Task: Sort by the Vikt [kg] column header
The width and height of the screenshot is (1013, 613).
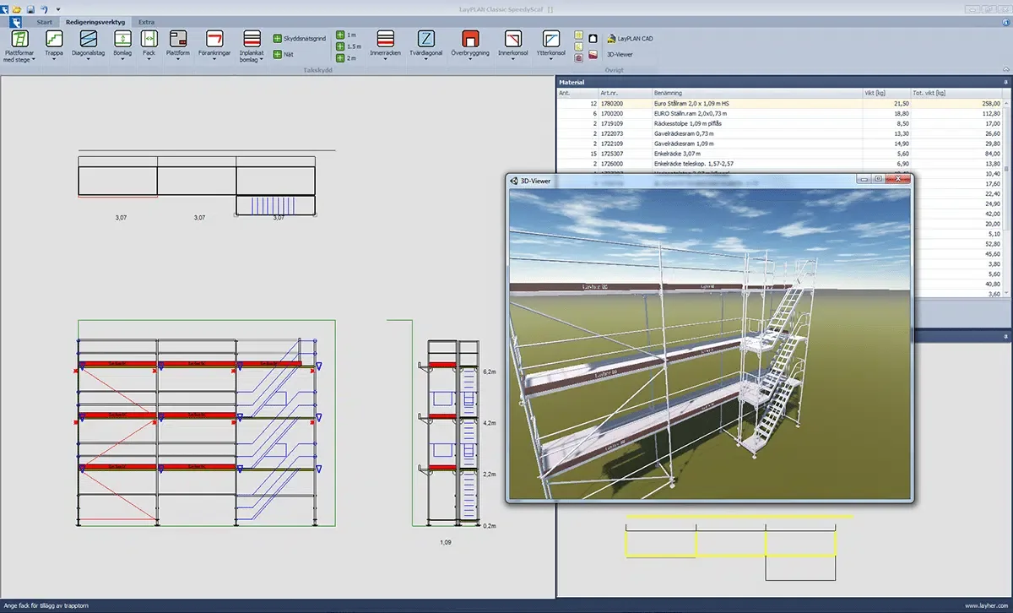Action: 886,93
